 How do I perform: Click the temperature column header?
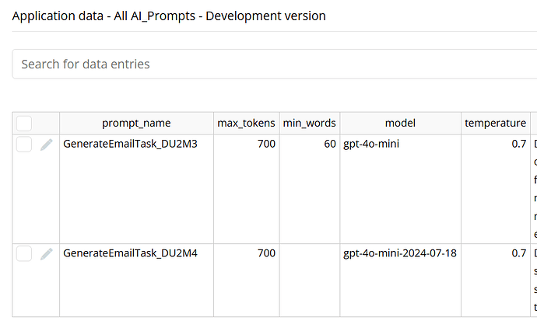[495, 123]
